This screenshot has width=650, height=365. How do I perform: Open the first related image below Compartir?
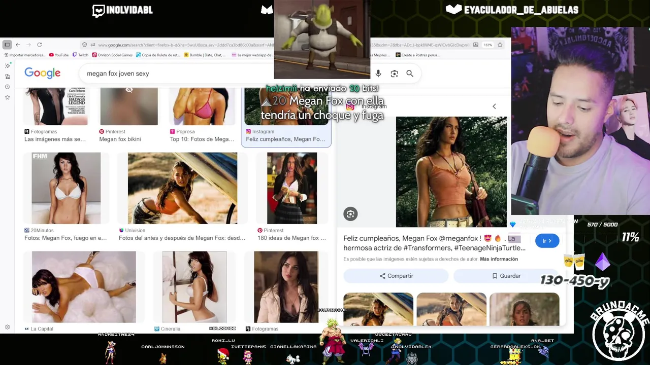point(378,309)
